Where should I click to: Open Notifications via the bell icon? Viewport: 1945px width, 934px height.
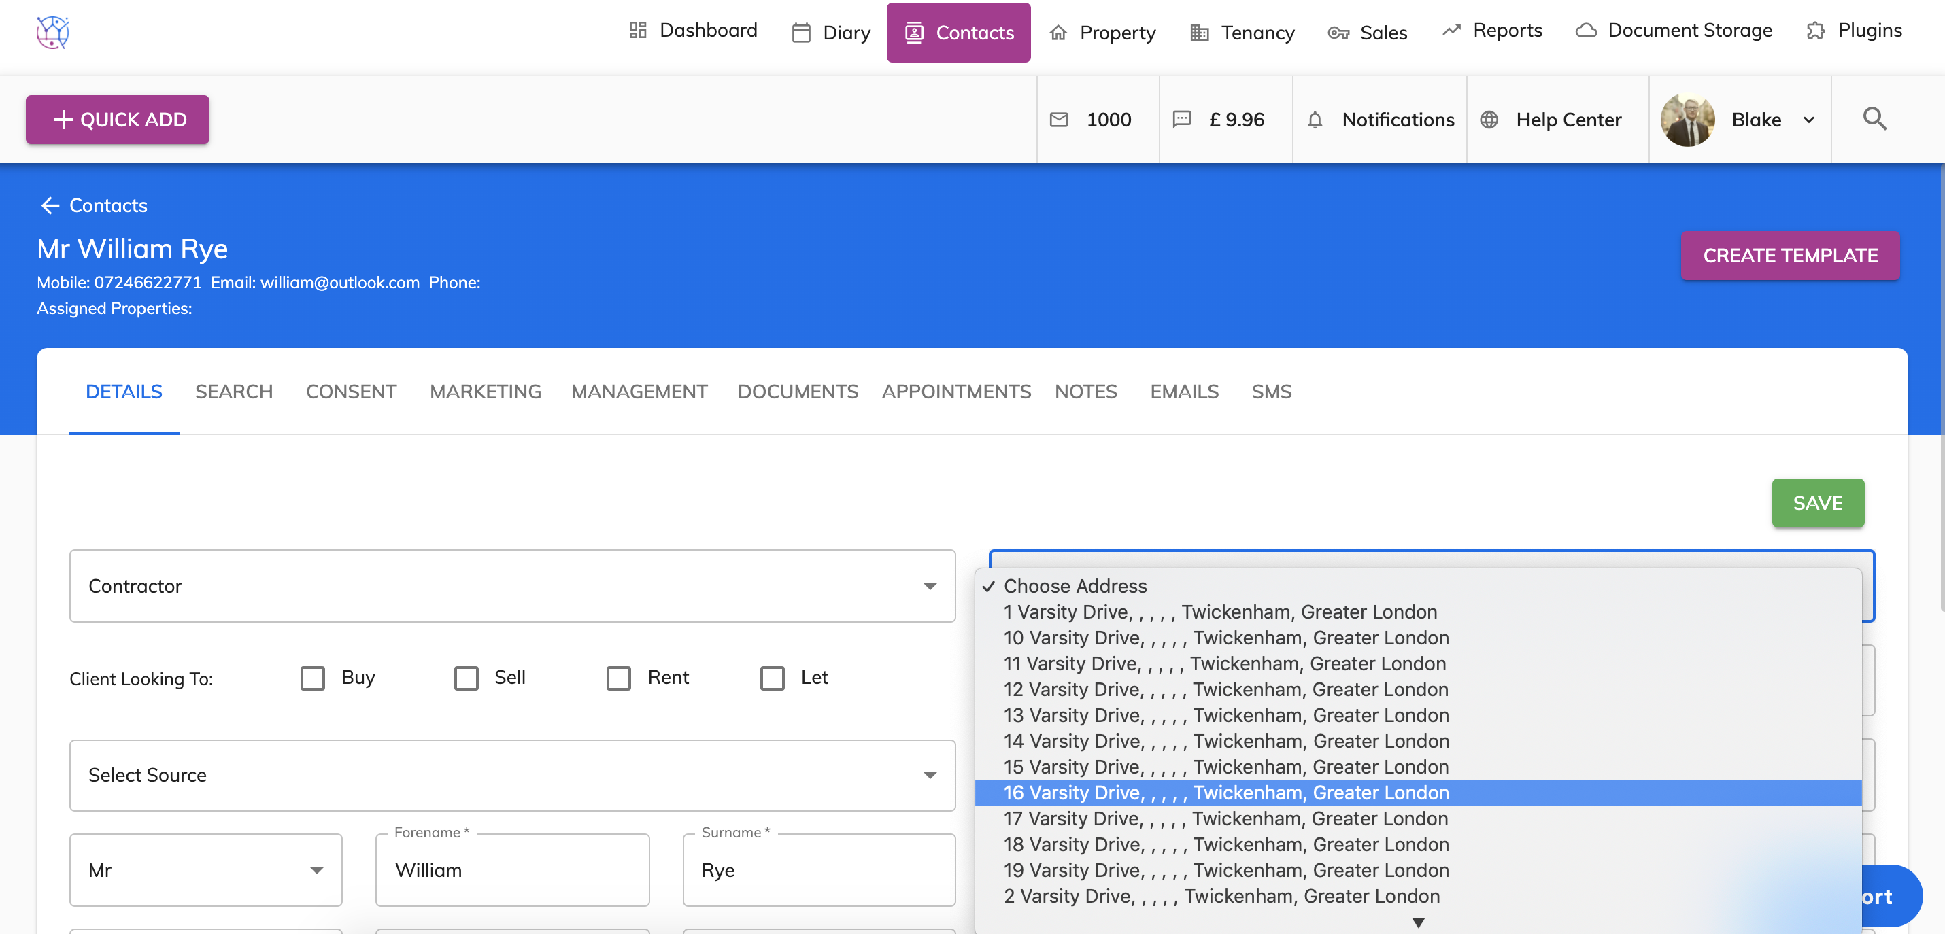1315,119
